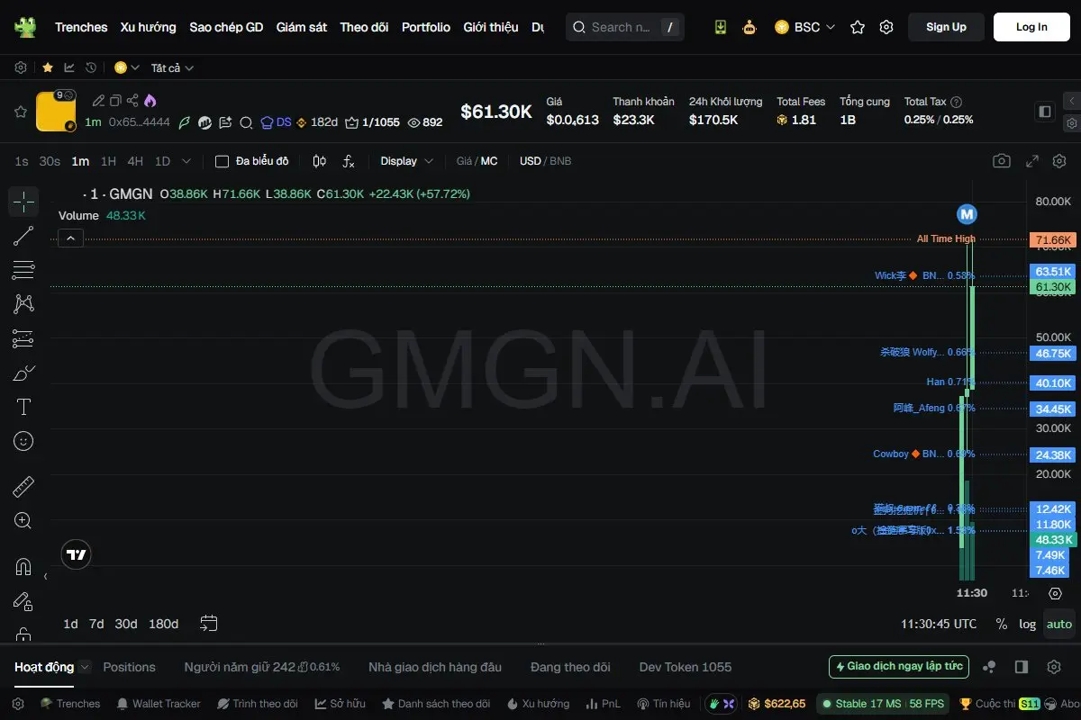Open chart settings gear in chart toolbar

tap(1059, 161)
